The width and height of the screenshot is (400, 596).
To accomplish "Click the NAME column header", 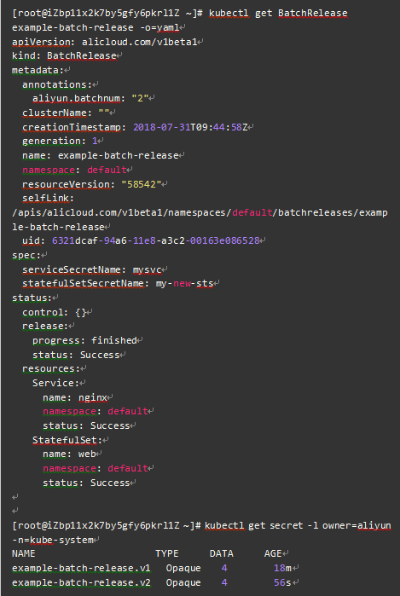I will coord(24,554).
